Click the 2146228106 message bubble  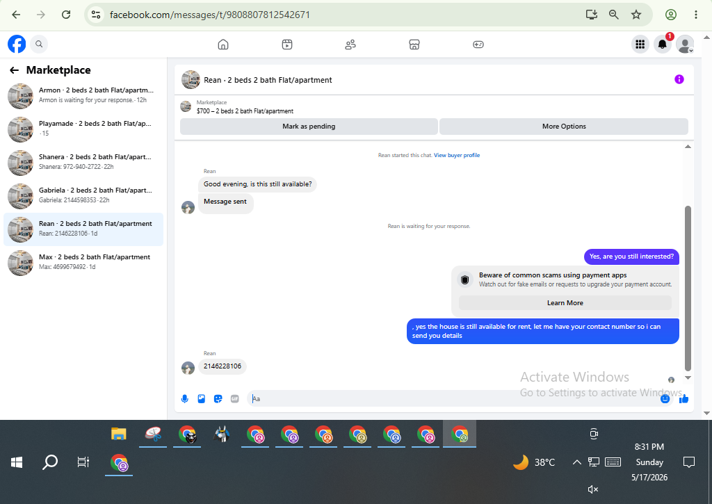pyautogui.click(x=222, y=366)
